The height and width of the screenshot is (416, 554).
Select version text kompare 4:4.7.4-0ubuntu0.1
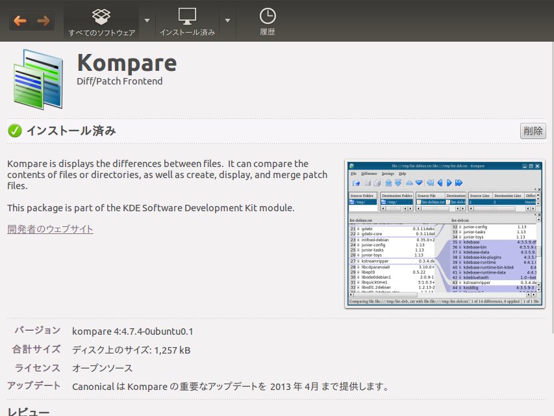point(132,331)
